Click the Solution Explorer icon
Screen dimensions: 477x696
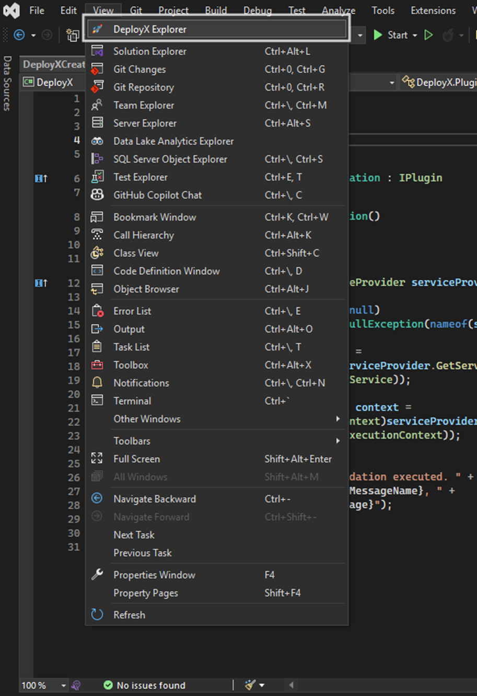click(97, 51)
